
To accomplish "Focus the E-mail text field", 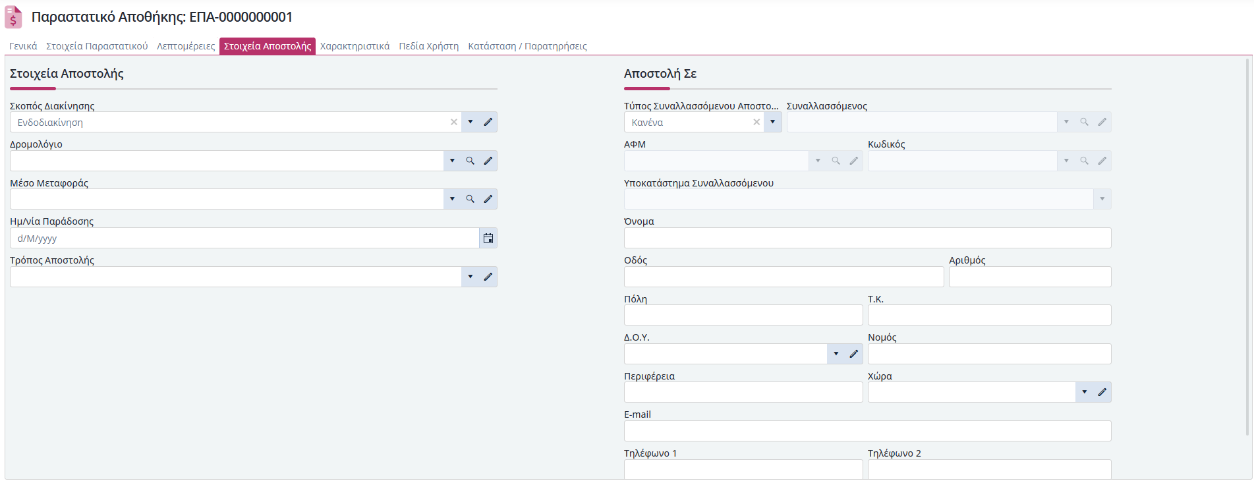I will [x=867, y=431].
